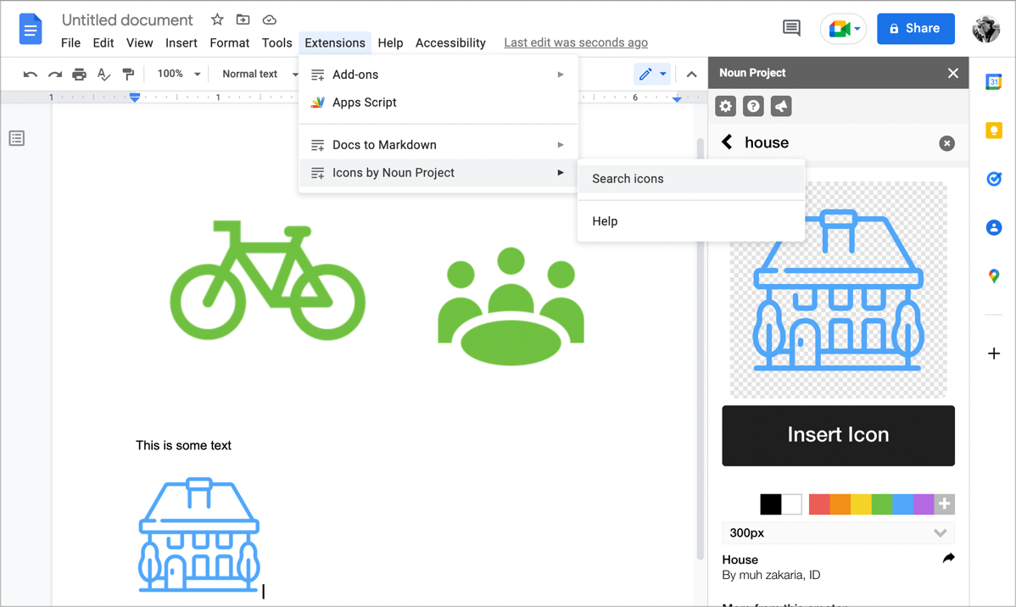Viewport: 1016px width, 607px height.
Task: Select Search icons from submenu
Action: (628, 179)
